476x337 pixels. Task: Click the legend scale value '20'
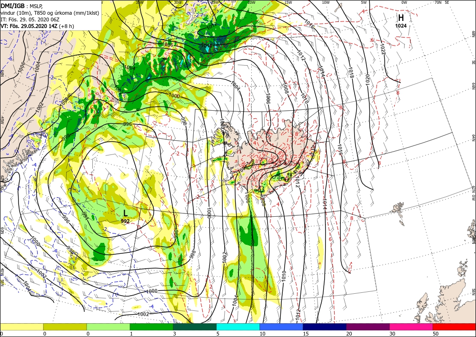[349, 334]
